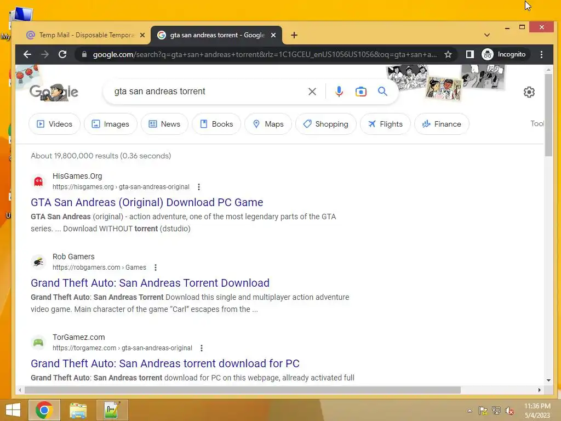This screenshot has height=421, width=561.
Task: Click the Rob Gamers favicon
Action: [38, 262]
